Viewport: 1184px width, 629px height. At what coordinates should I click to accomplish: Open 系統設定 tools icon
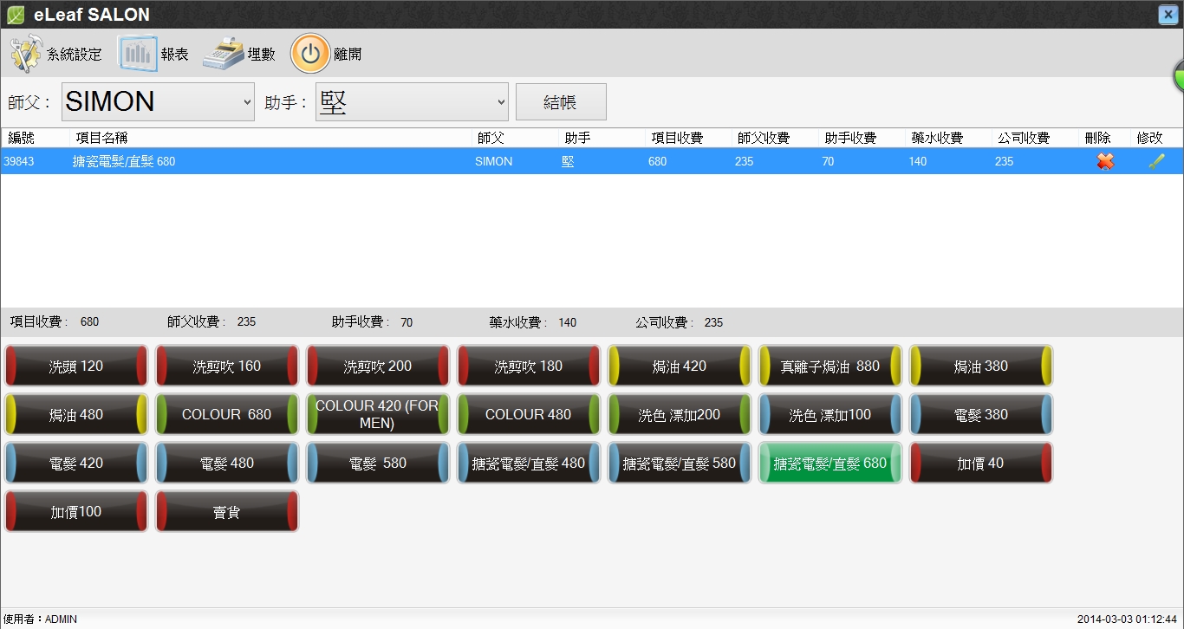[x=25, y=55]
